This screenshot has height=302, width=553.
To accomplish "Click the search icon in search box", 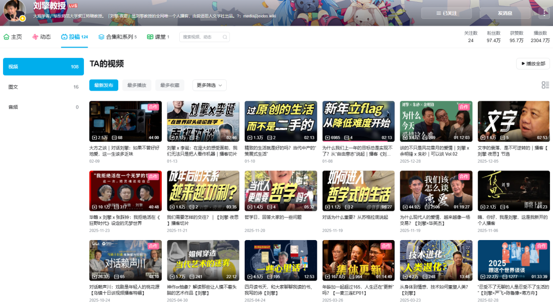I will tap(225, 37).
